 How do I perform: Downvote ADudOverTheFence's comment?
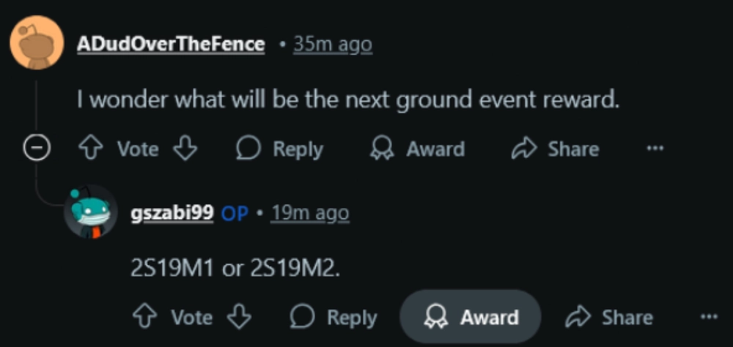(x=185, y=149)
